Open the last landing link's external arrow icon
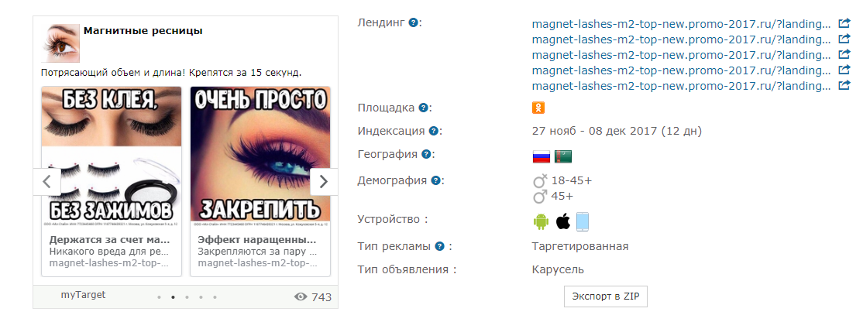Viewport: 863px width, 329px height. (844, 86)
